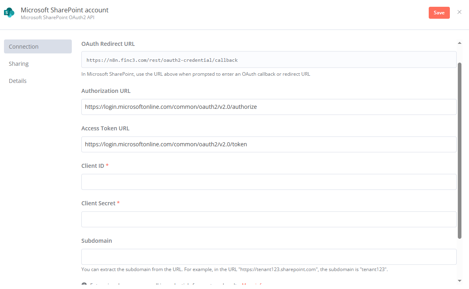Click the vertical scrollbar thumb
469x289 pixels.
[x=459, y=151]
